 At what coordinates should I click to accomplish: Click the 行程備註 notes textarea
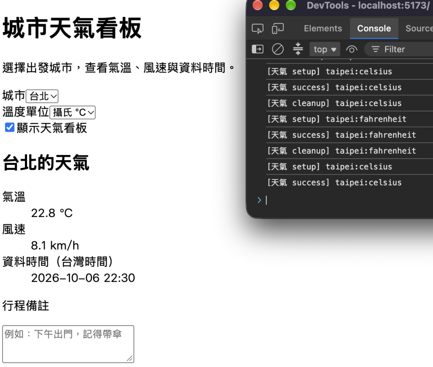click(68, 344)
